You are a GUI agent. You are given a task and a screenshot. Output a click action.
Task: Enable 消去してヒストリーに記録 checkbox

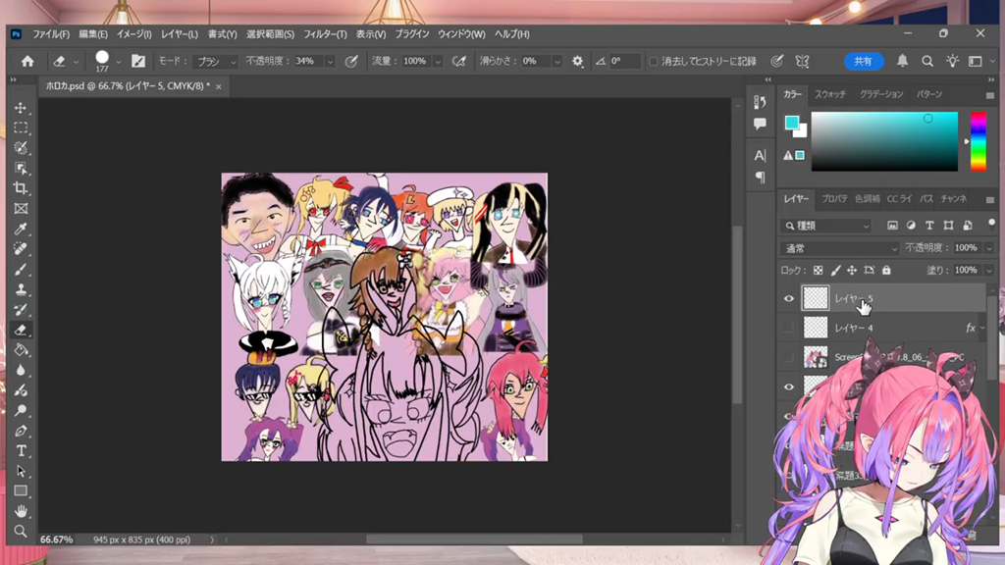click(x=654, y=61)
